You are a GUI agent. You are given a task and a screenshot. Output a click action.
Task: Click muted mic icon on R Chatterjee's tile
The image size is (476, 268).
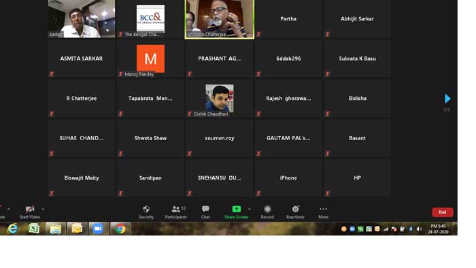click(52, 114)
